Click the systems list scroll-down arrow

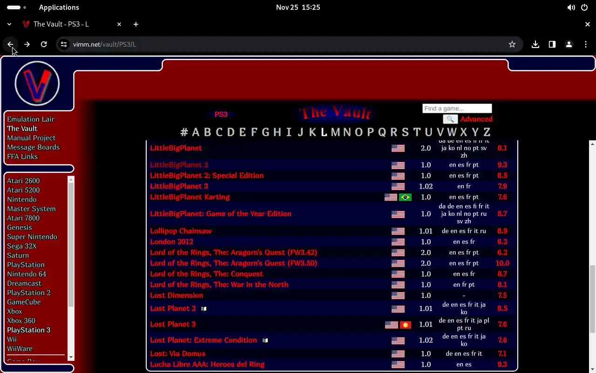(71, 357)
